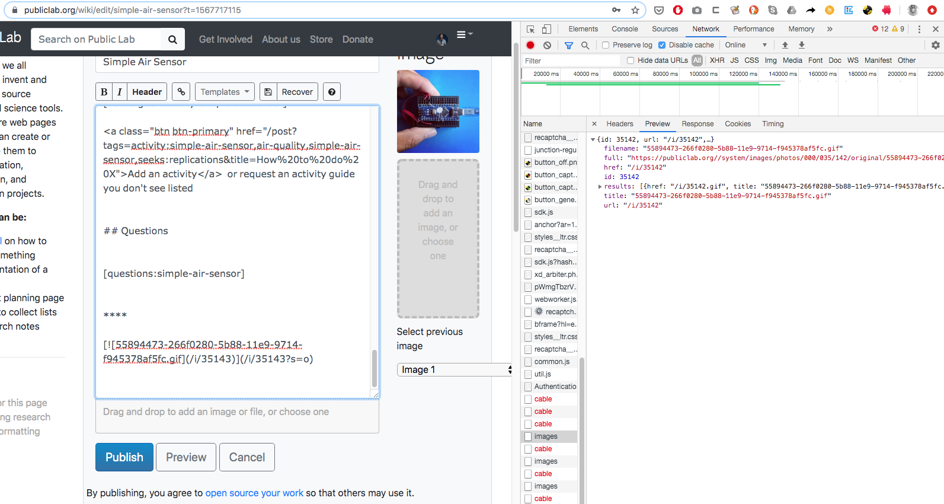The height and width of the screenshot is (504, 944).
Task: Collapse the root JSON object triangle
Action: [593, 139]
